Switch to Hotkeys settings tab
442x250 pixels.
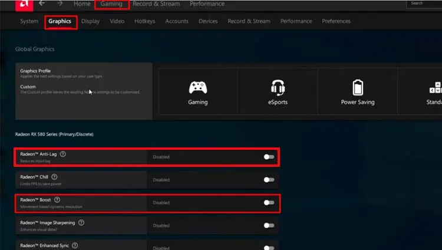tap(145, 21)
